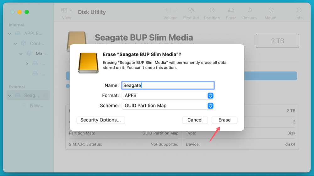
Task: Click the Ma... layered volumes icon
Action: click(x=29, y=53)
